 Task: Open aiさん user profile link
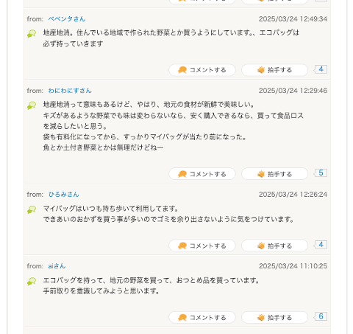coord(57,266)
